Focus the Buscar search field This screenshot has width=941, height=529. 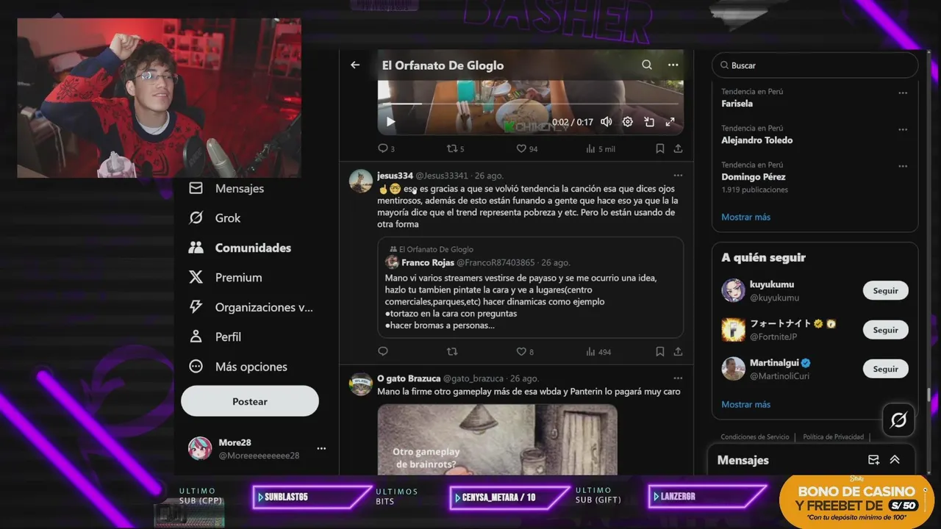815,65
